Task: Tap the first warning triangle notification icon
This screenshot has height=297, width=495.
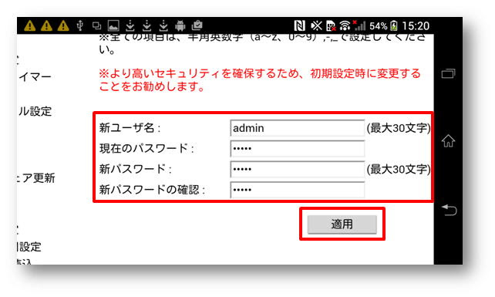Action: 29,25
